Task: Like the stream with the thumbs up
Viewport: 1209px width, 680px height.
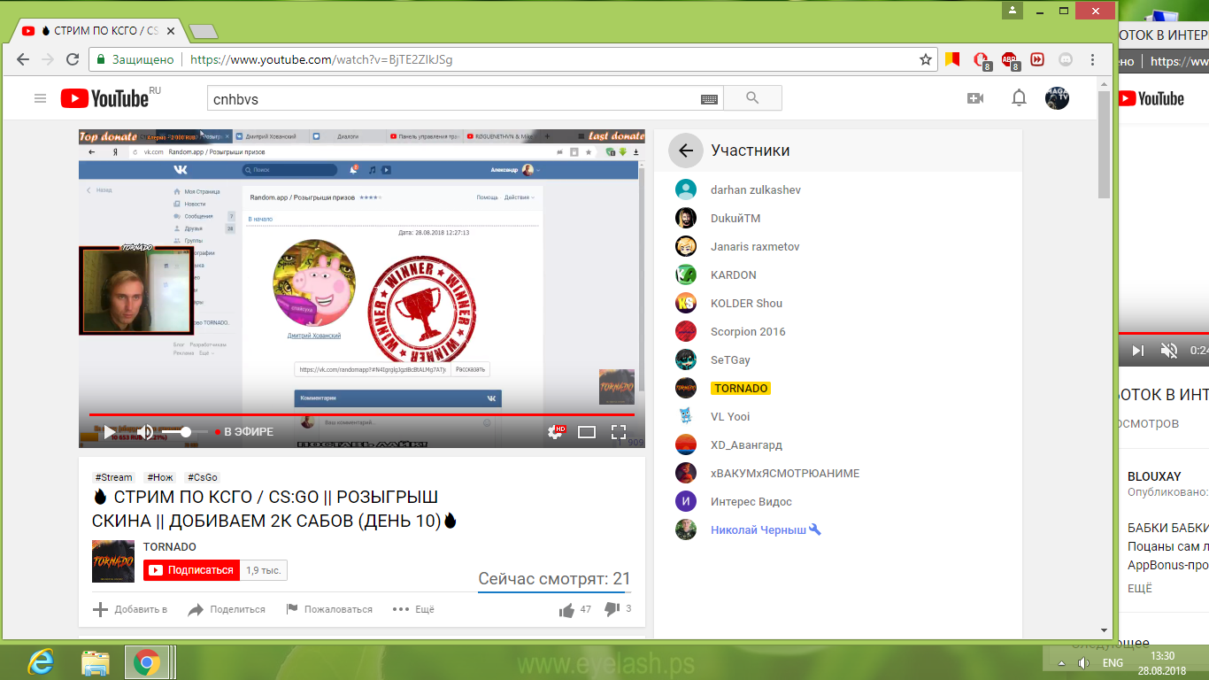Action: click(566, 609)
